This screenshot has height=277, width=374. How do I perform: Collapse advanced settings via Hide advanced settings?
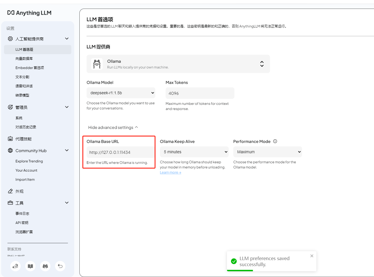click(113, 127)
